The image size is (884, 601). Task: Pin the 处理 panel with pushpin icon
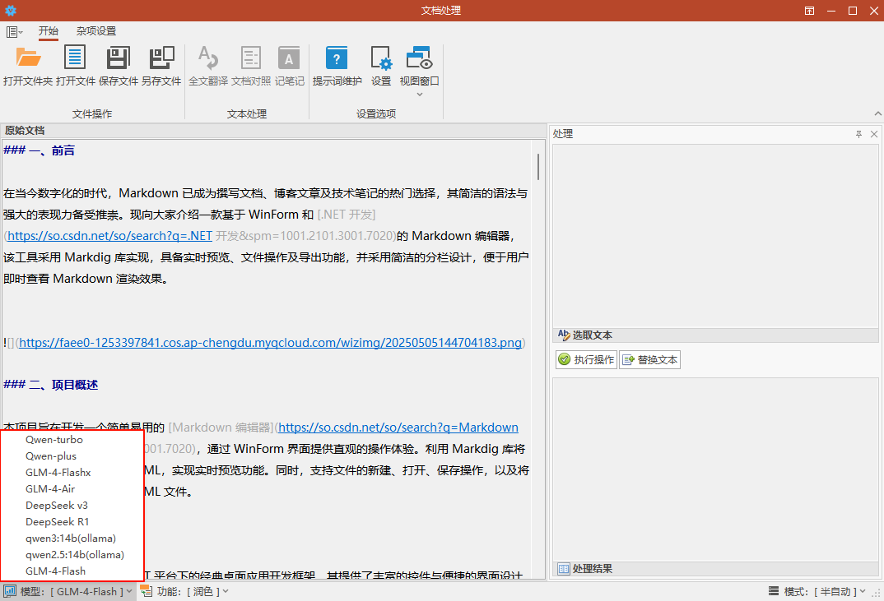(x=858, y=134)
